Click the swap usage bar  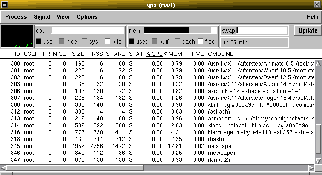tap(262, 30)
